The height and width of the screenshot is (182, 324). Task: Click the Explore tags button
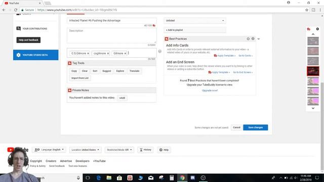pos(120,71)
